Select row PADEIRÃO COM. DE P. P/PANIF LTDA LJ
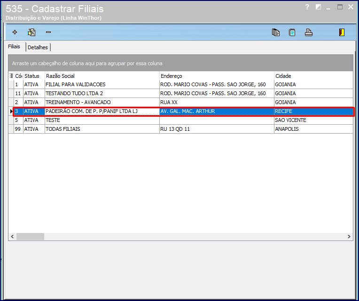The height and width of the screenshot is (301, 359). tap(184, 112)
